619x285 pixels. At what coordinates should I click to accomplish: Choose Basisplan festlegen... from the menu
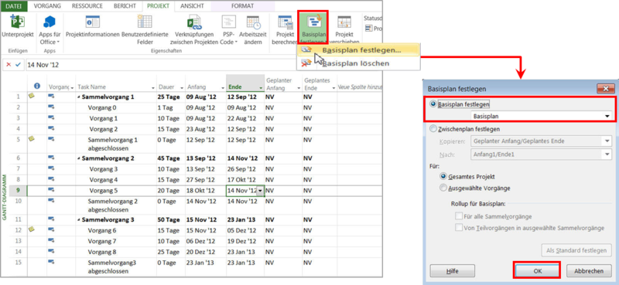[358, 50]
